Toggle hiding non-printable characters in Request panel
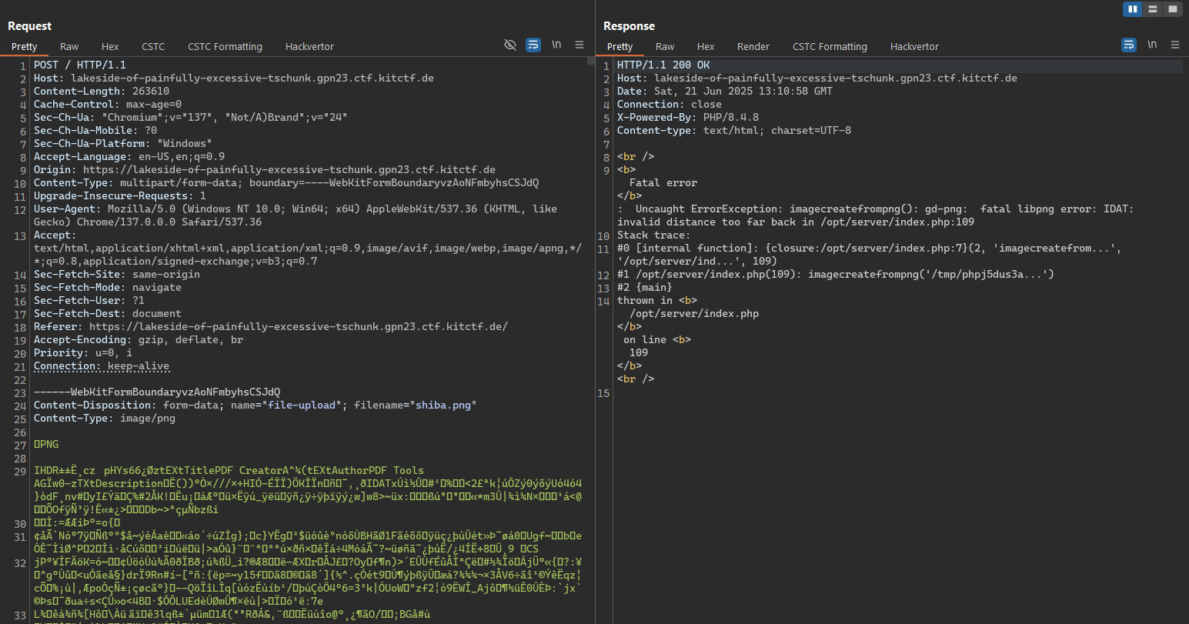1189x624 pixels. pyautogui.click(x=510, y=45)
